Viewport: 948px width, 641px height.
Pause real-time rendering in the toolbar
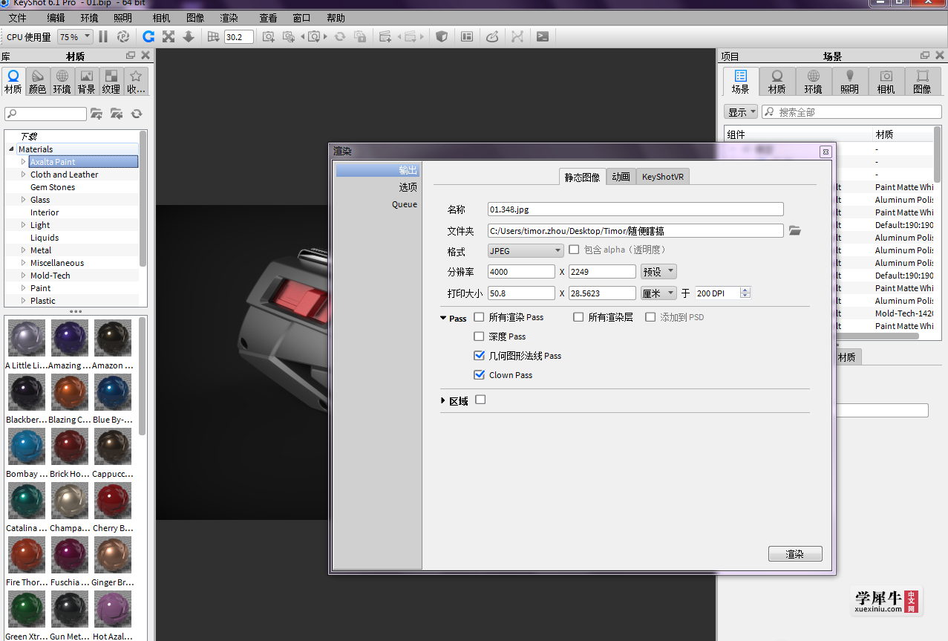[103, 36]
